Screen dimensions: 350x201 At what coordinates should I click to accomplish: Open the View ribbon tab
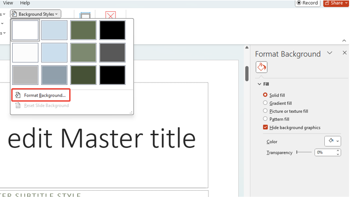point(8,3)
